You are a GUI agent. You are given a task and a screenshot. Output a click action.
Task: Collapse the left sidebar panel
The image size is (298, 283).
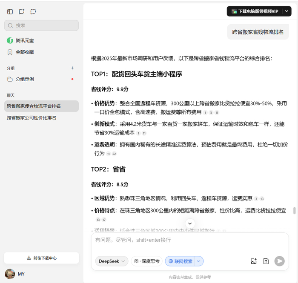(x=10, y=12)
